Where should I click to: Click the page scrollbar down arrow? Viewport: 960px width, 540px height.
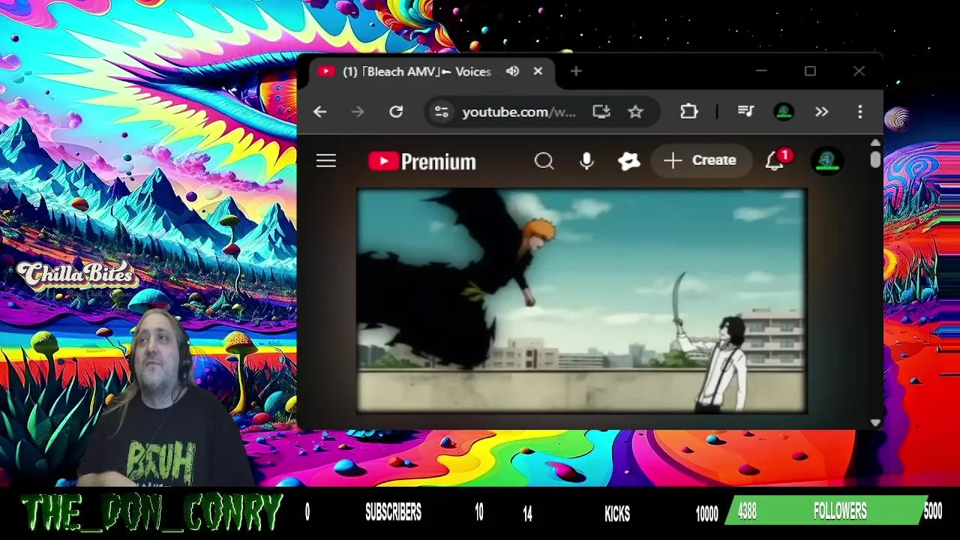pos(875,423)
